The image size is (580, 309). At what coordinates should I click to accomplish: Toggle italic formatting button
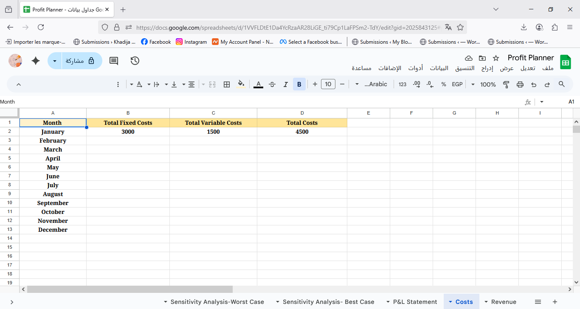(286, 84)
